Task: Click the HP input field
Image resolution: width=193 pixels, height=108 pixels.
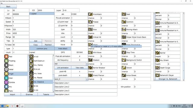Action: 21,14
